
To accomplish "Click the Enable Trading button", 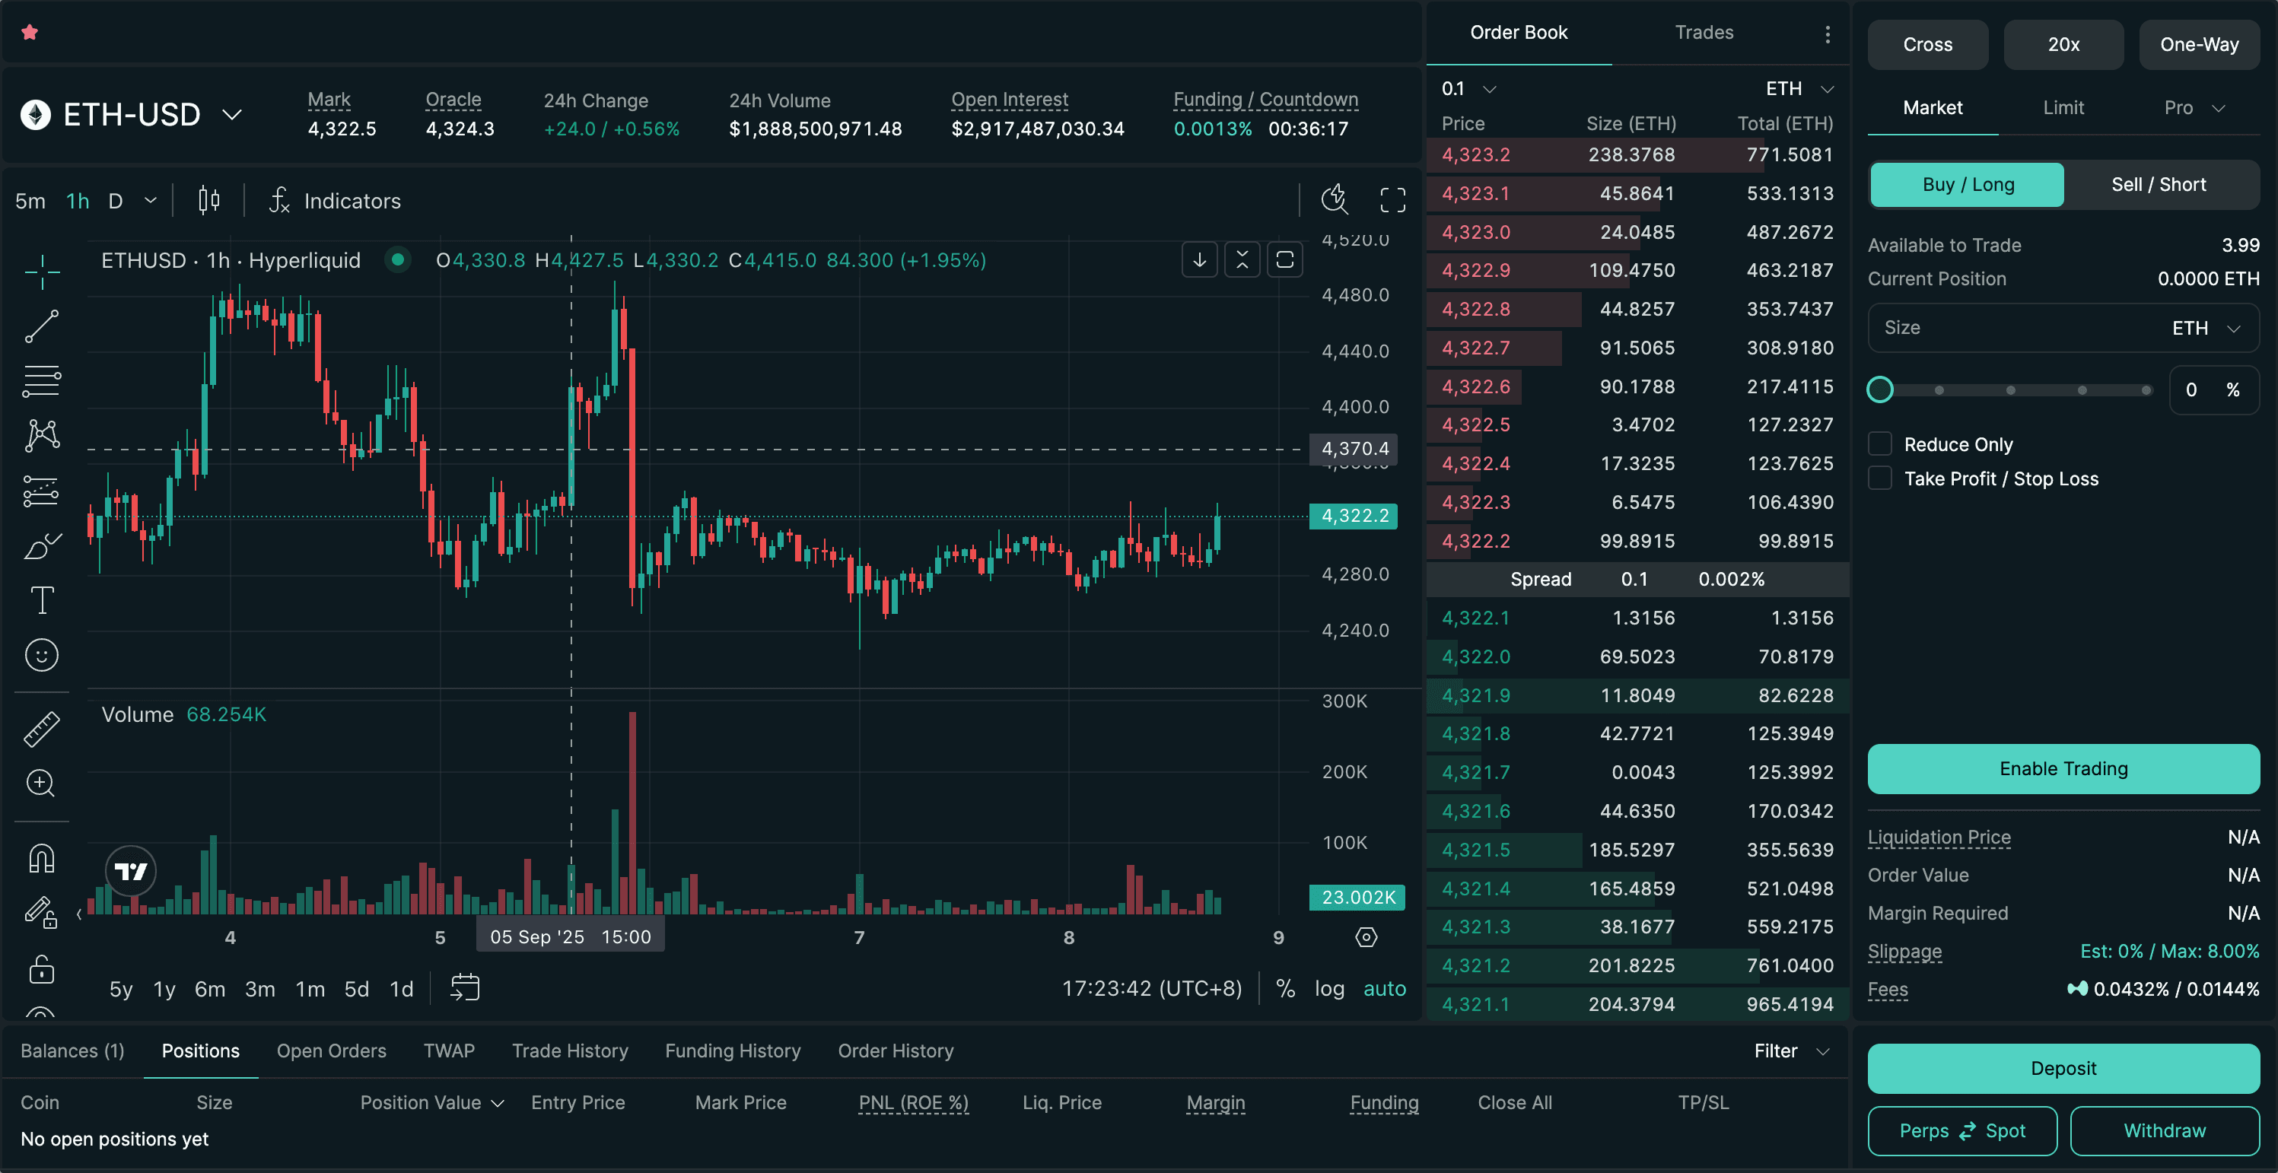I will tap(2062, 769).
